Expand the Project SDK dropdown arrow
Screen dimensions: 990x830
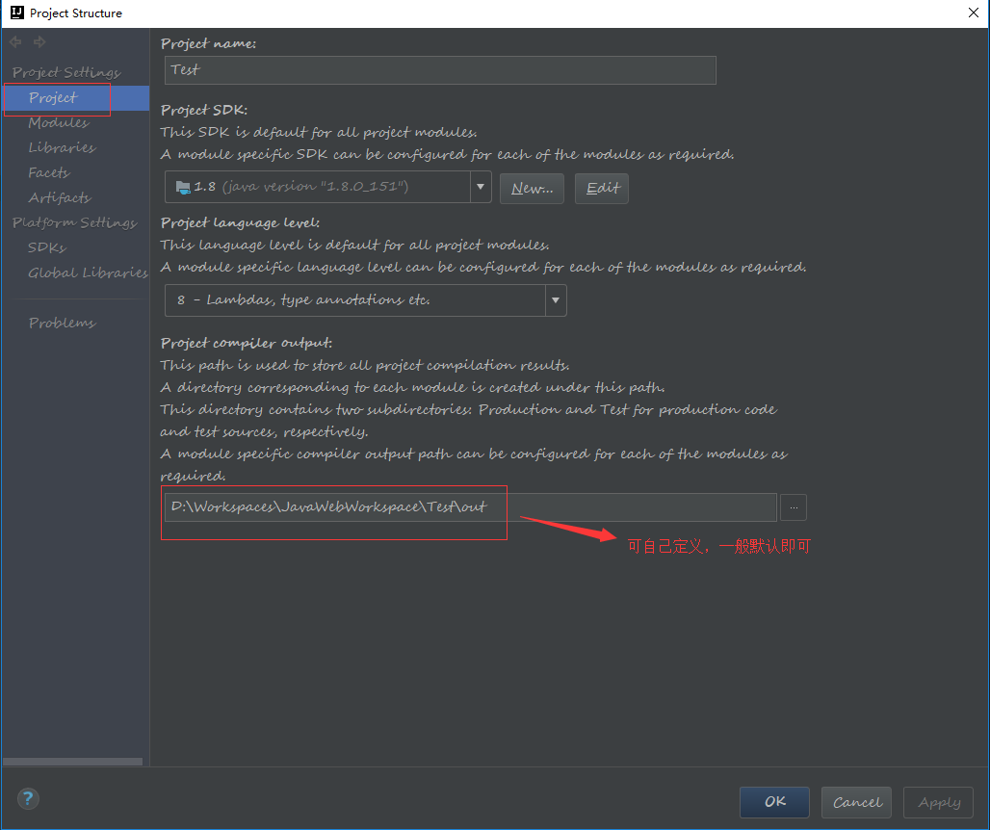[x=481, y=187]
